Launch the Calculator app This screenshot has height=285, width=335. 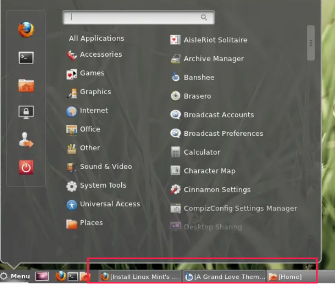pyautogui.click(x=195, y=152)
